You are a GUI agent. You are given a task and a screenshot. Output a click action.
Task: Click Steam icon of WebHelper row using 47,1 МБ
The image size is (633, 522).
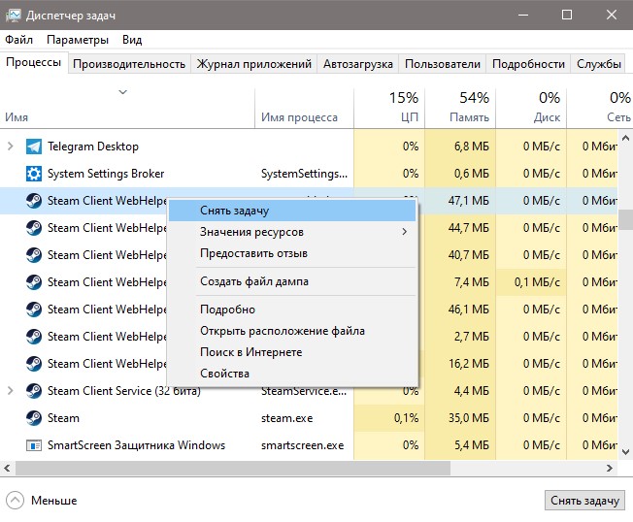click(34, 201)
